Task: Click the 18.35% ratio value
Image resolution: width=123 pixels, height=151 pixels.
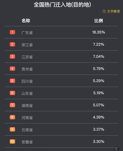Action: (99, 32)
